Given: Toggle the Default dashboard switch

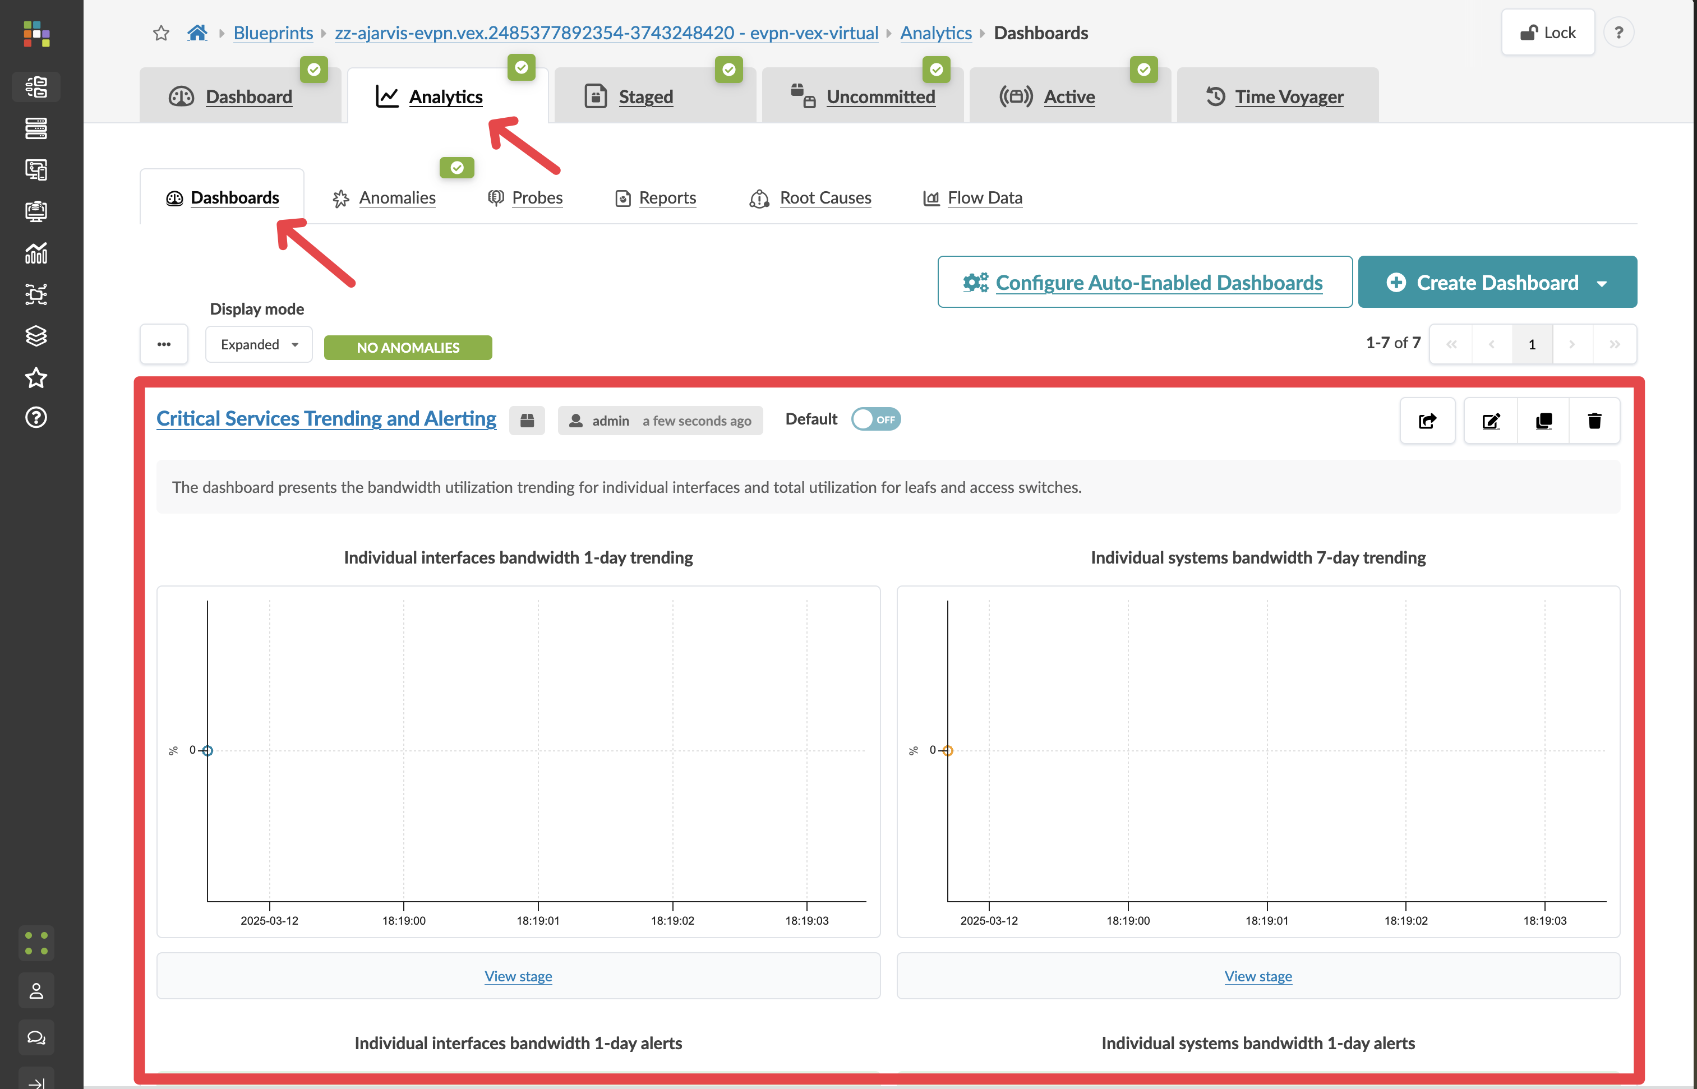Looking at the screenshot, I should point(875,419).
